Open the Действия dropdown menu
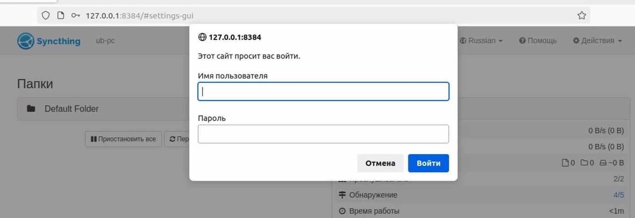Viewport: 635px width, 218px height. pyautogui.click(x=597, y=41)
